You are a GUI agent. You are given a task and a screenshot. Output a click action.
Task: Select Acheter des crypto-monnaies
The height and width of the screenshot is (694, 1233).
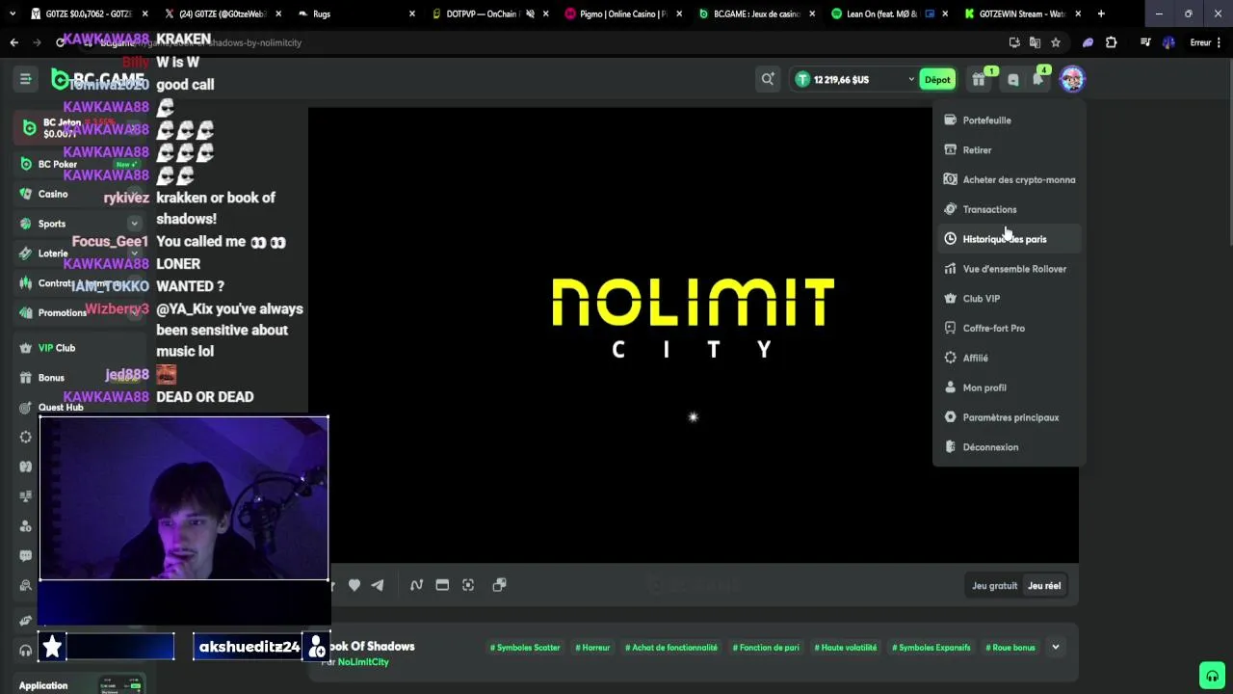click(x=1009, y=180)
